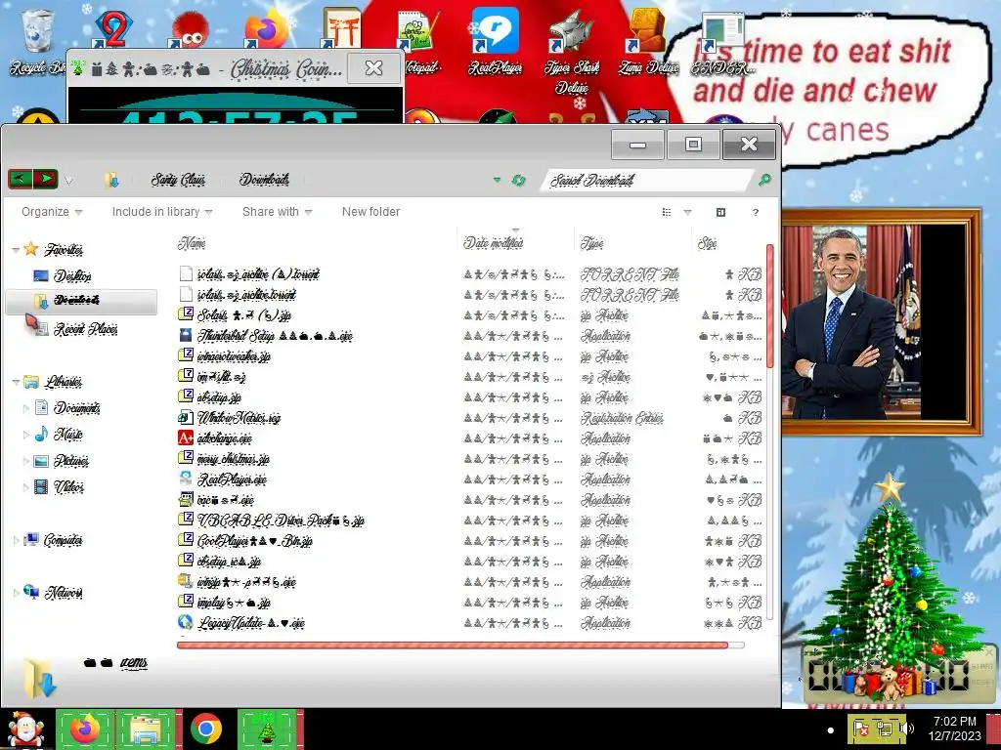Image resolution: width=1001 pixels, height=750 pixels.
Task: Select the WindowMetrics.reg registry icon
Action: pos(185,418)
